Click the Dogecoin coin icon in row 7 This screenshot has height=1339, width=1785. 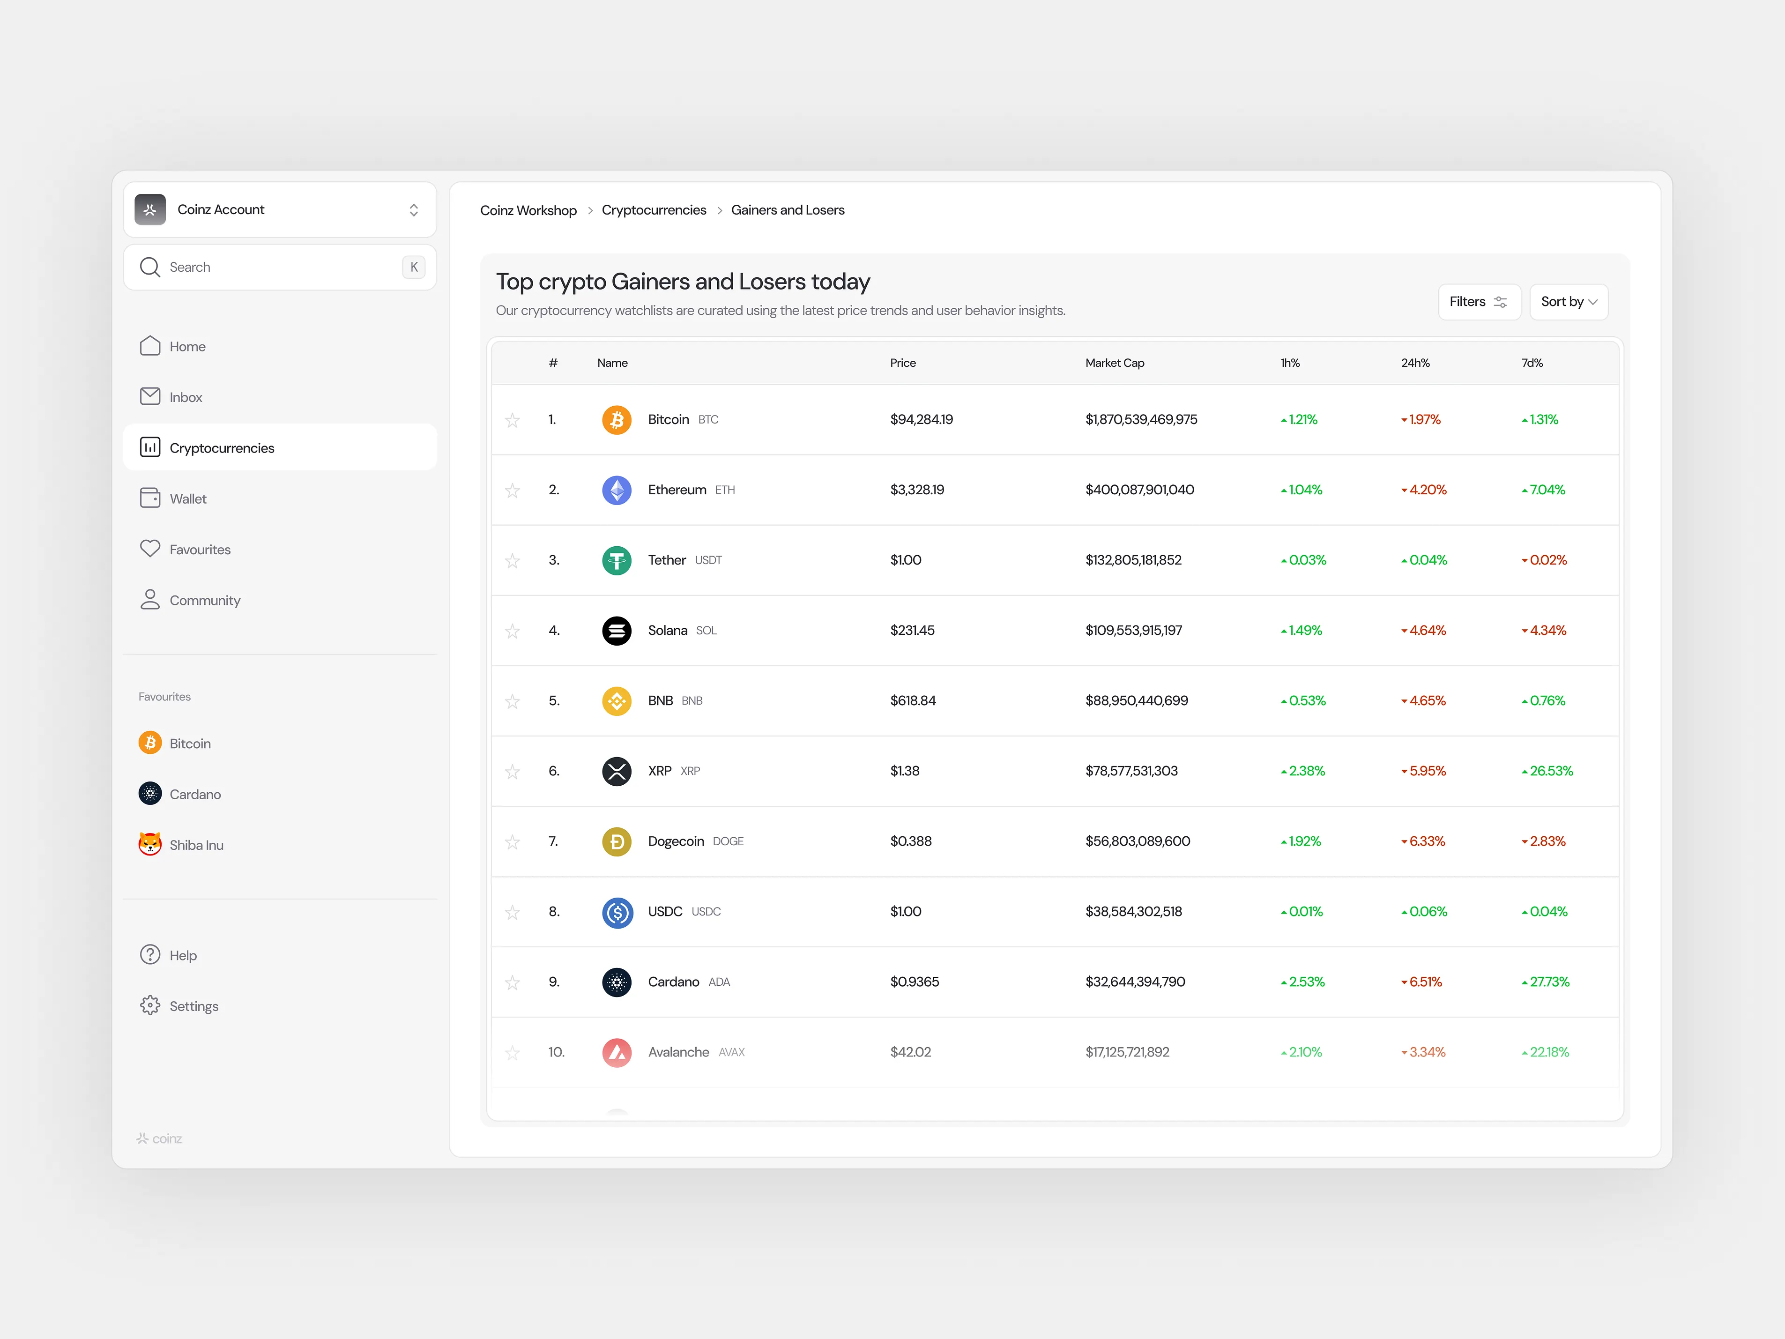click(x=617, y=842)
